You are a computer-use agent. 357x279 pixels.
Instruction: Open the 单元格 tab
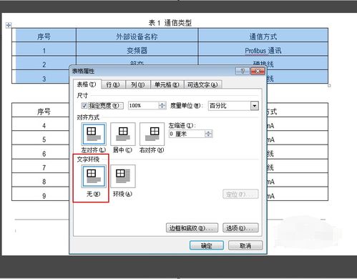click(167, 84)
